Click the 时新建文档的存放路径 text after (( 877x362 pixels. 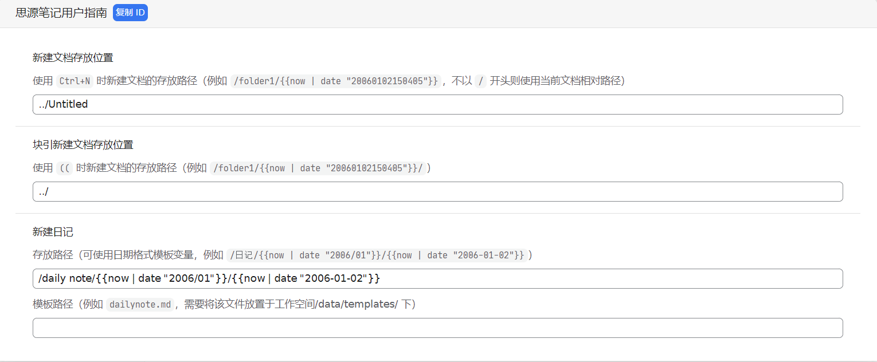(126, 168)
